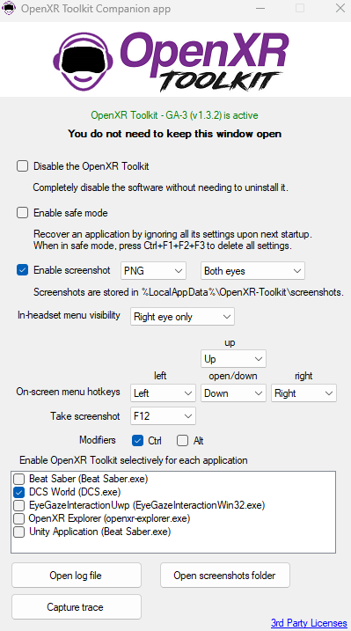The height and width of the screenshot is (631, 351).
Task: Open the 3rd Party Licenses link
Action: (x=309, y=623)
